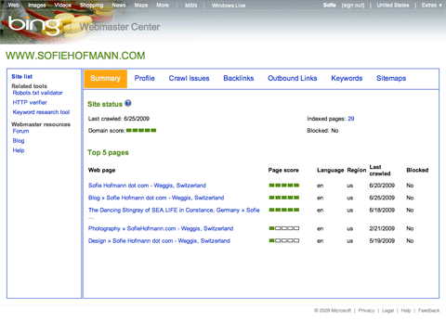Screen dimensions: 446x334
Task: Click Maps in the top navigation
Action: coord(141,6)
